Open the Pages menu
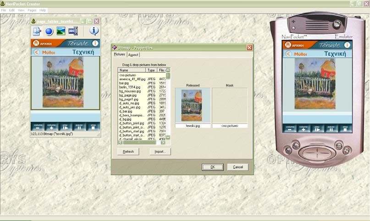This screenshot has height=221, width=370. click(x=32, y=11)
